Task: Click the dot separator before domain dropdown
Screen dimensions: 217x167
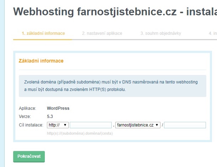Action: click(x=113, y=126)
